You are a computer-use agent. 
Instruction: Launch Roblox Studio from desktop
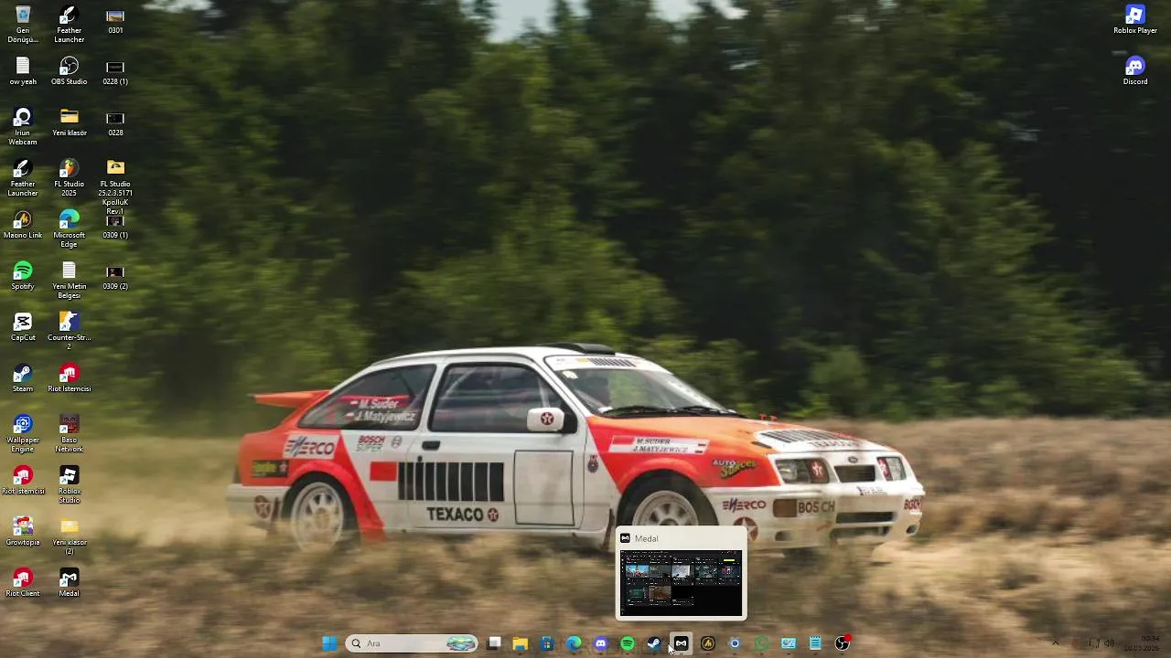click(x=69, y=485)
